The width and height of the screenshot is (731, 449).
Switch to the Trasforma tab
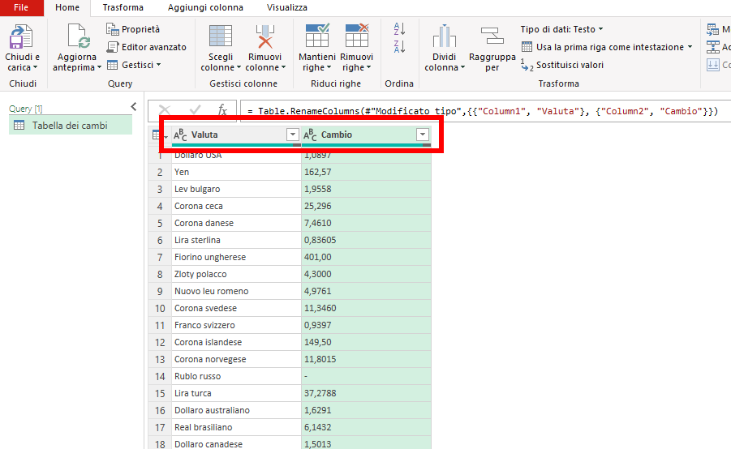point(123,7)
